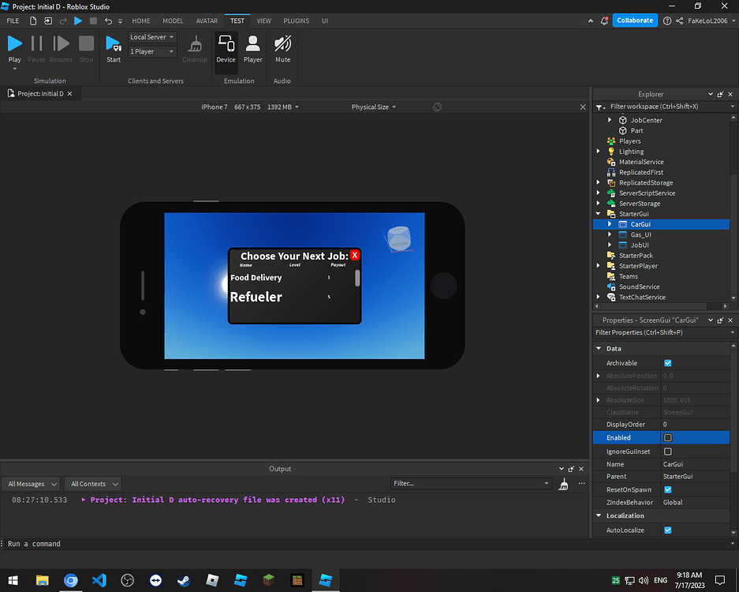Click the Stop simulation icon

(x=86, y=43)
